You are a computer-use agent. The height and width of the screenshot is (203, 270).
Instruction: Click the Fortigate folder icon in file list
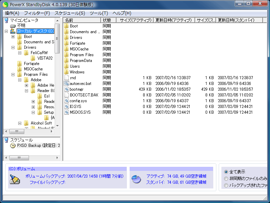click(x=66, y=43)
